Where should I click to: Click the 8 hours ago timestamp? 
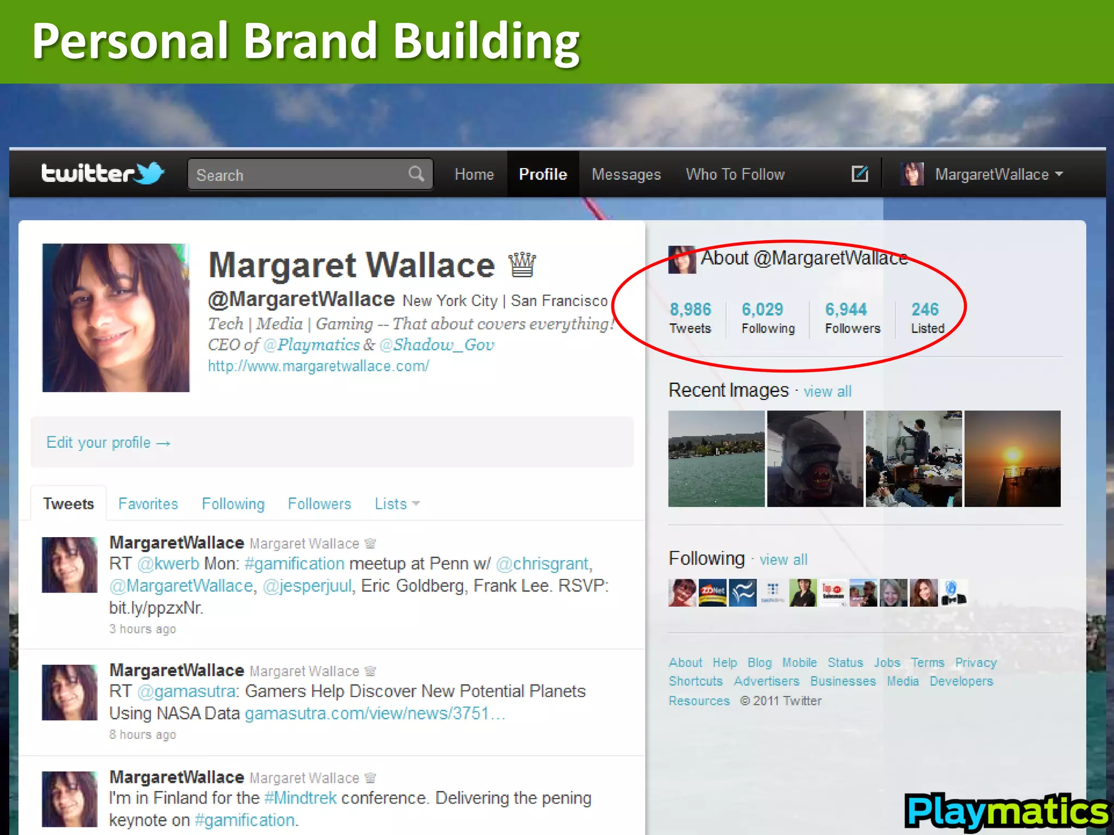pos(143,734)
